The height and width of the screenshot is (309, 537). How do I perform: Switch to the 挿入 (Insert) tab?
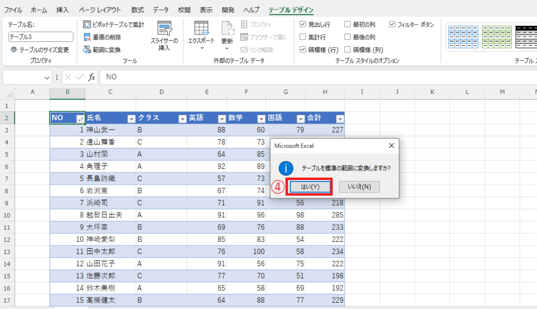click(62, 10)
